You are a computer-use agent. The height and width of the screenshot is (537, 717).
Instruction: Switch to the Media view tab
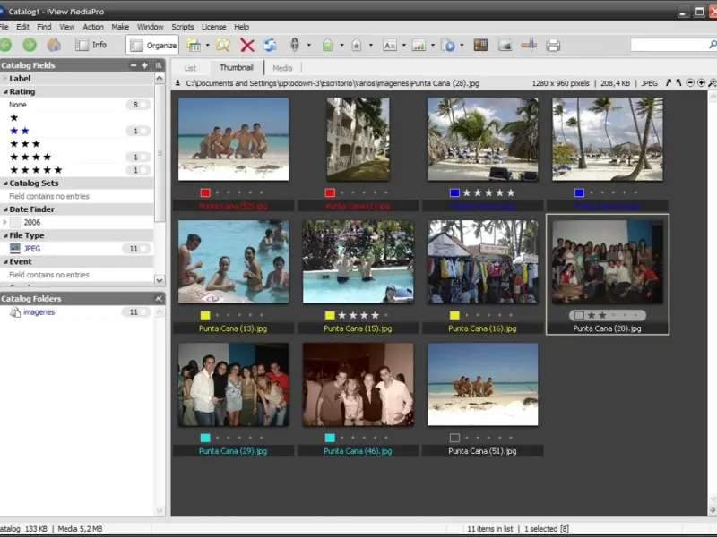282,68
